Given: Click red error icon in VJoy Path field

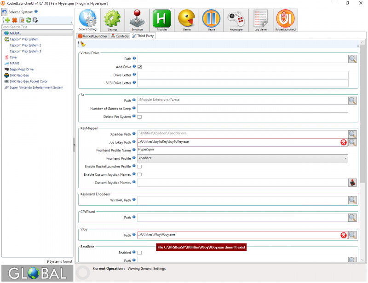Looking at the screenshot, I should (x=344, y=235).
